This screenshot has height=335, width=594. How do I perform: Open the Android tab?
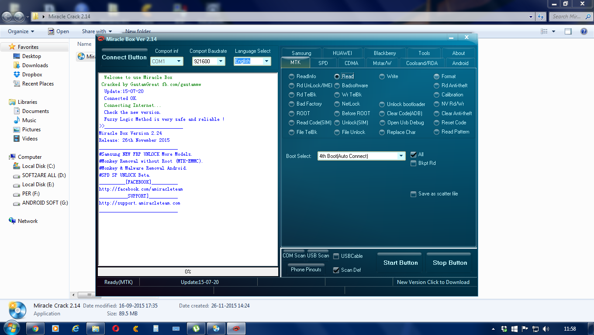point(460,63)
